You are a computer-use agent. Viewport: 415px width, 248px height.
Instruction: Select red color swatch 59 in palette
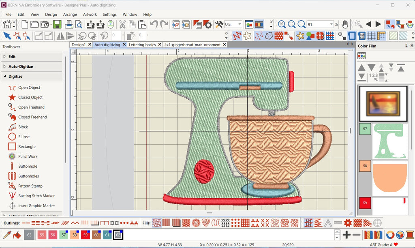coord(86,235)
